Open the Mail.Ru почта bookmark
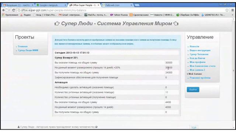The width and height of the screenshot is (236, 132). pos(96,15)
